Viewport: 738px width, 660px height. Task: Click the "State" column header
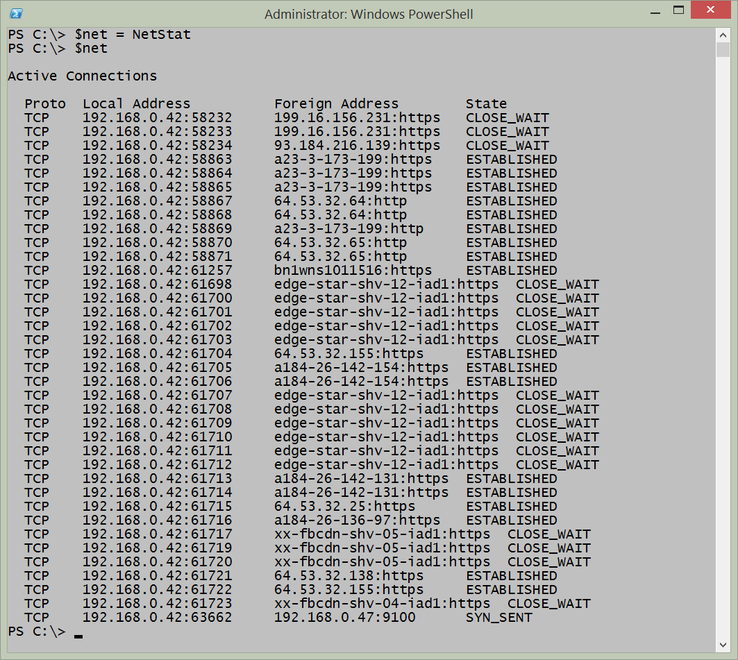click(486, 104)
